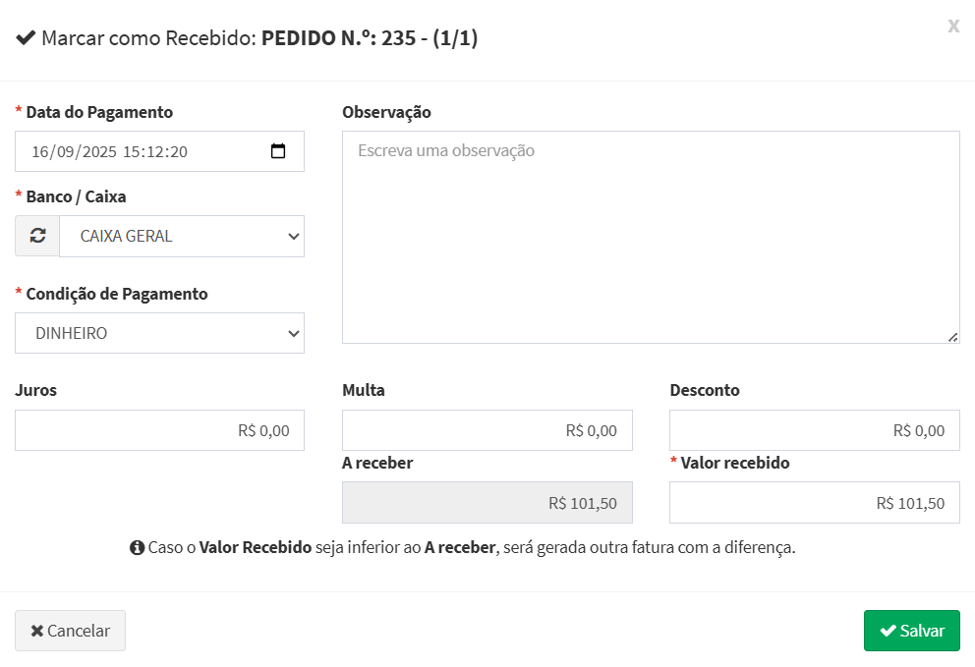Click the Observação label
Image resolution: width=975 pixels, height=667 pixels.
[x=386, y=112]
